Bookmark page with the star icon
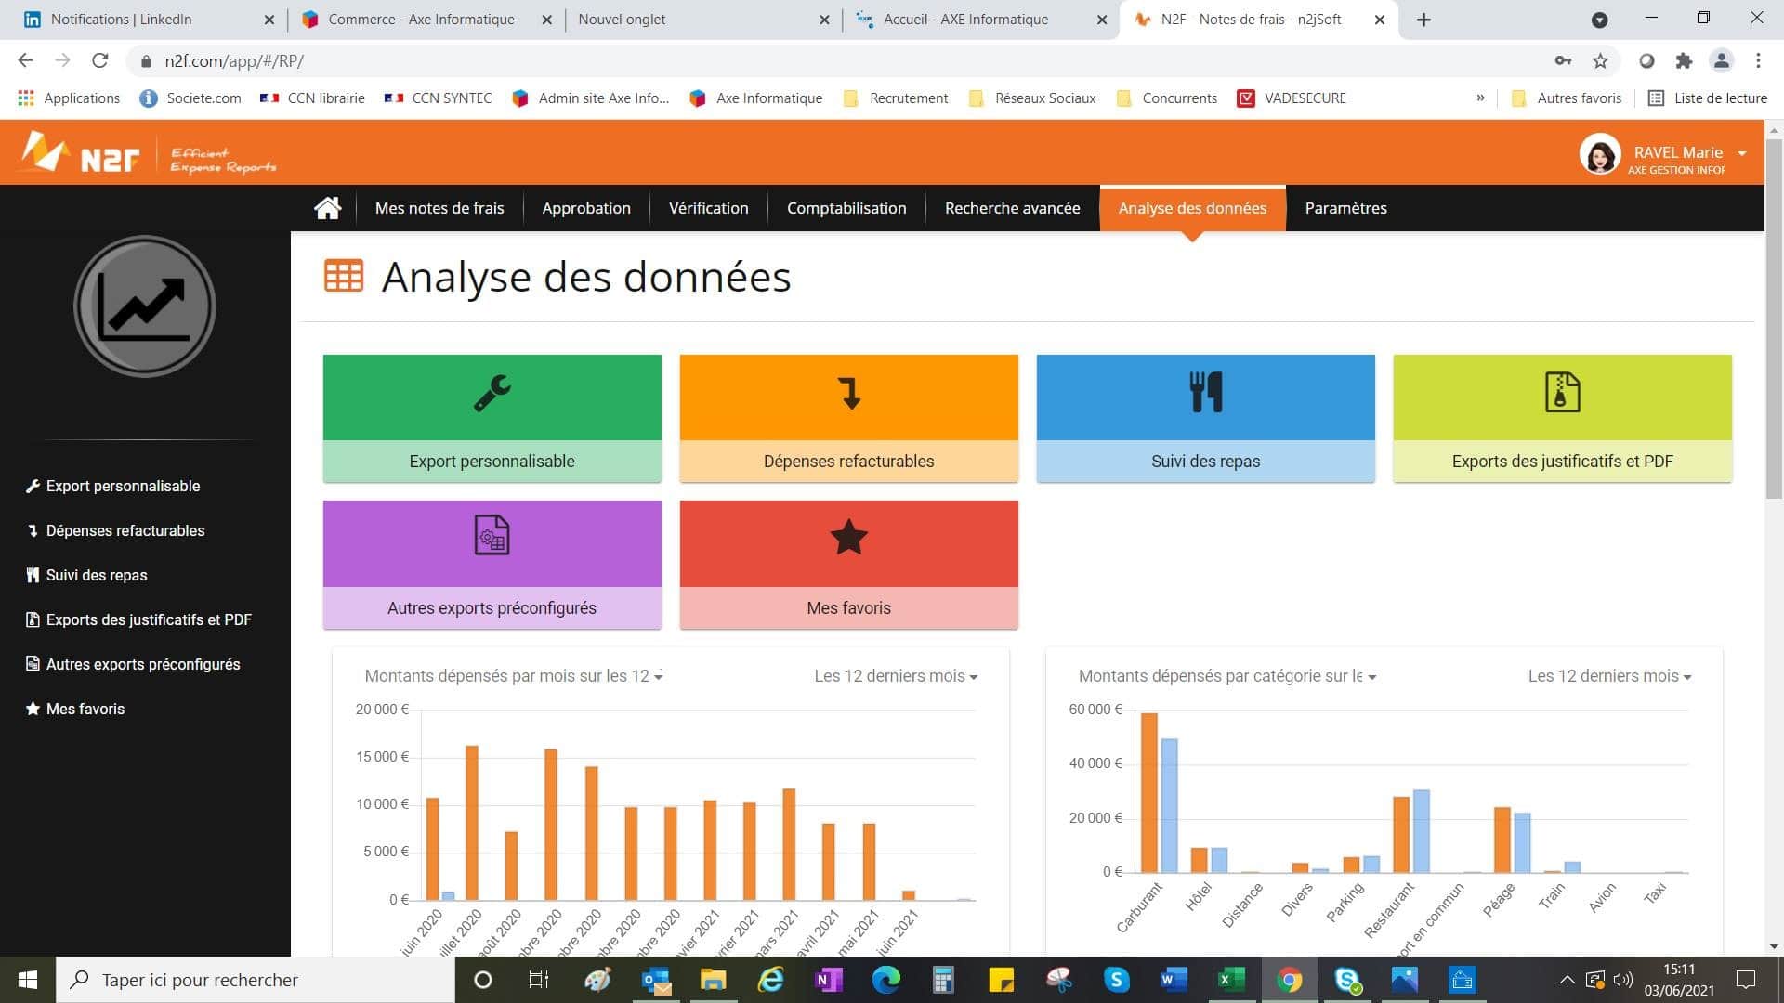 coord(1600,61)
